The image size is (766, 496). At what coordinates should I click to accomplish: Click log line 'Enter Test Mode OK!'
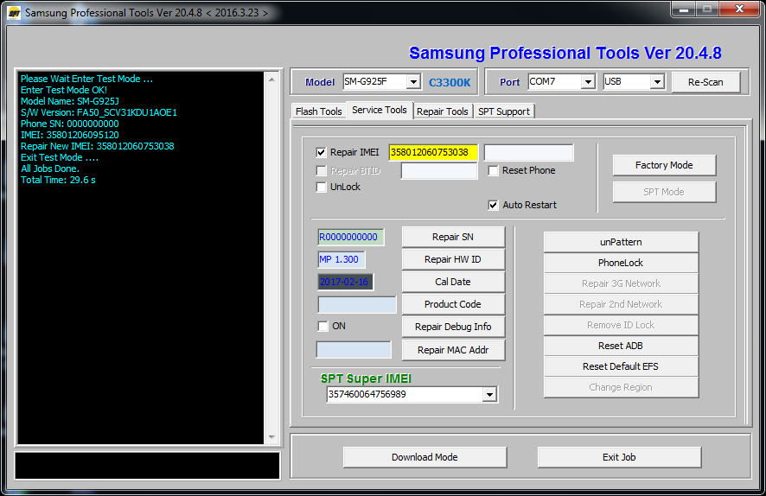[x=63, y=90]
